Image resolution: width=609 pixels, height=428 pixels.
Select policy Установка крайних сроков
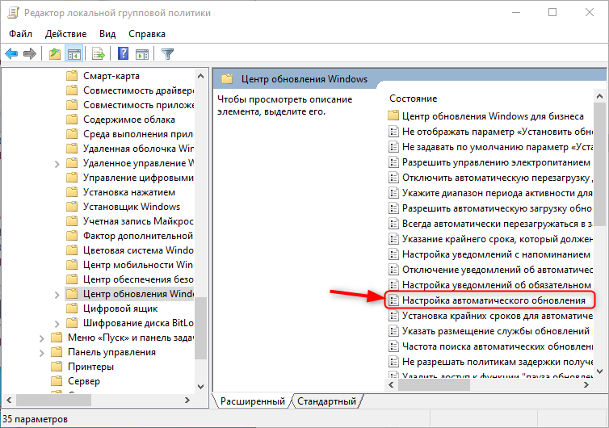point(490,316)
